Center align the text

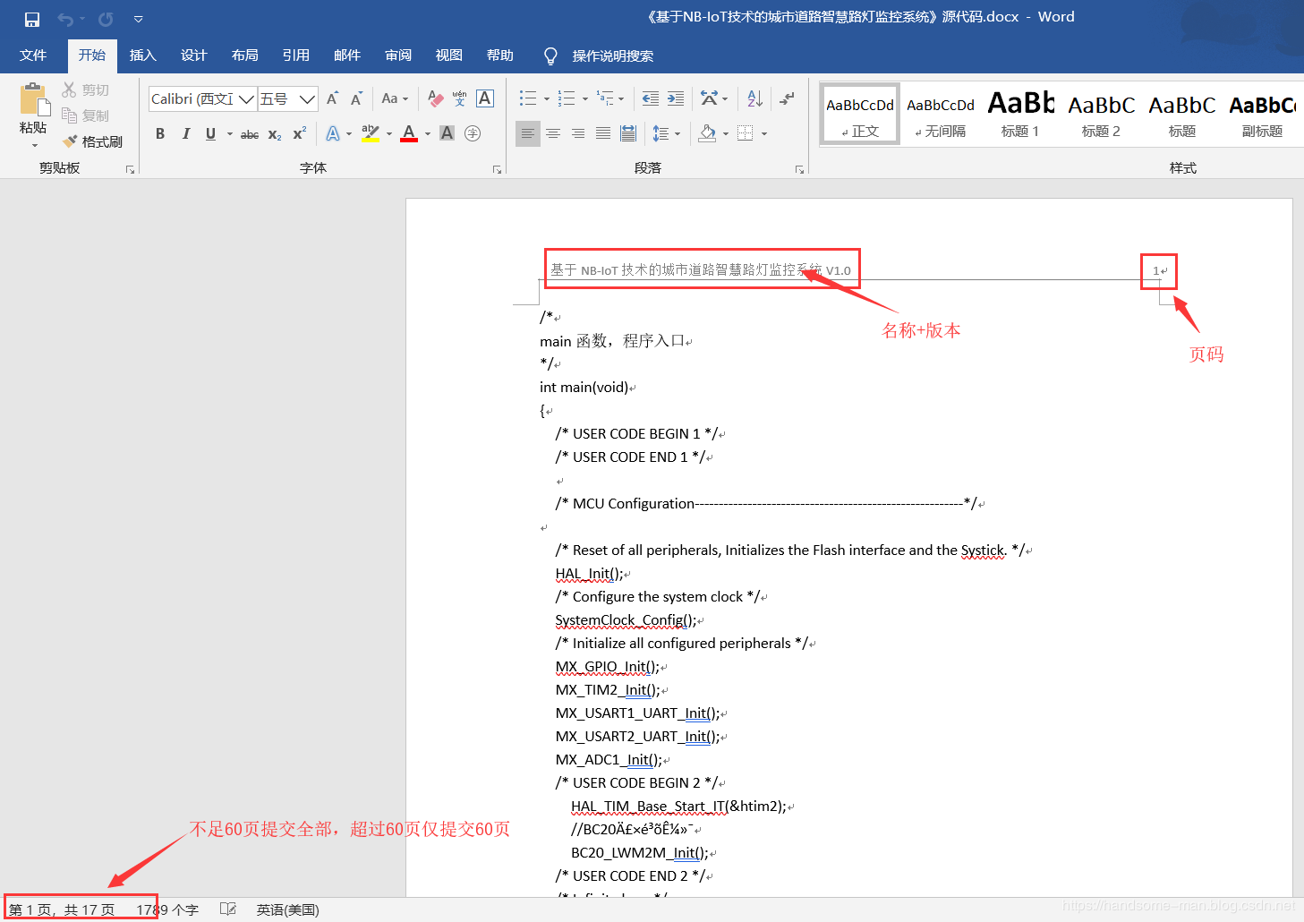[553, 133]
